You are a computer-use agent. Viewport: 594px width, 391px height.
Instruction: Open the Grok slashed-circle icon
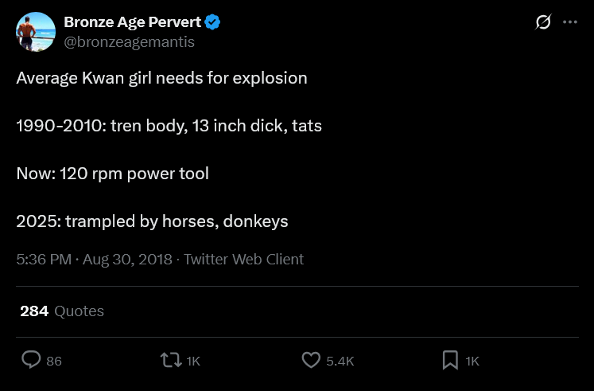pos(543,22)
